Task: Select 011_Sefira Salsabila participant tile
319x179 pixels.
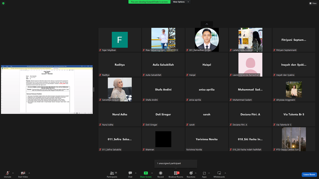Action: point(120,139)
